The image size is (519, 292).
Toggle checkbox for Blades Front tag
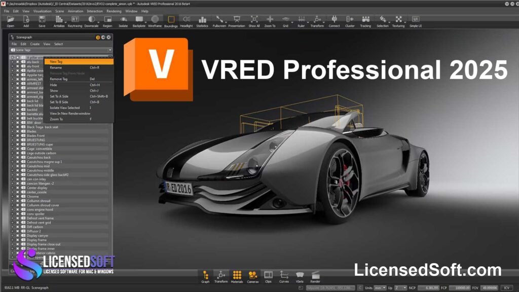point(18,136)
